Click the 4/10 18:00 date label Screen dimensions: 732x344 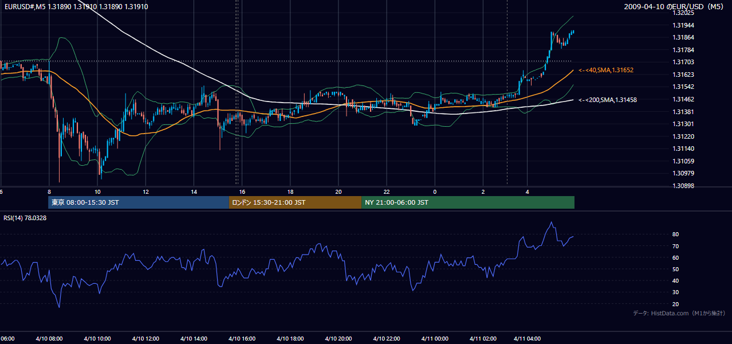tap(290, 339)
